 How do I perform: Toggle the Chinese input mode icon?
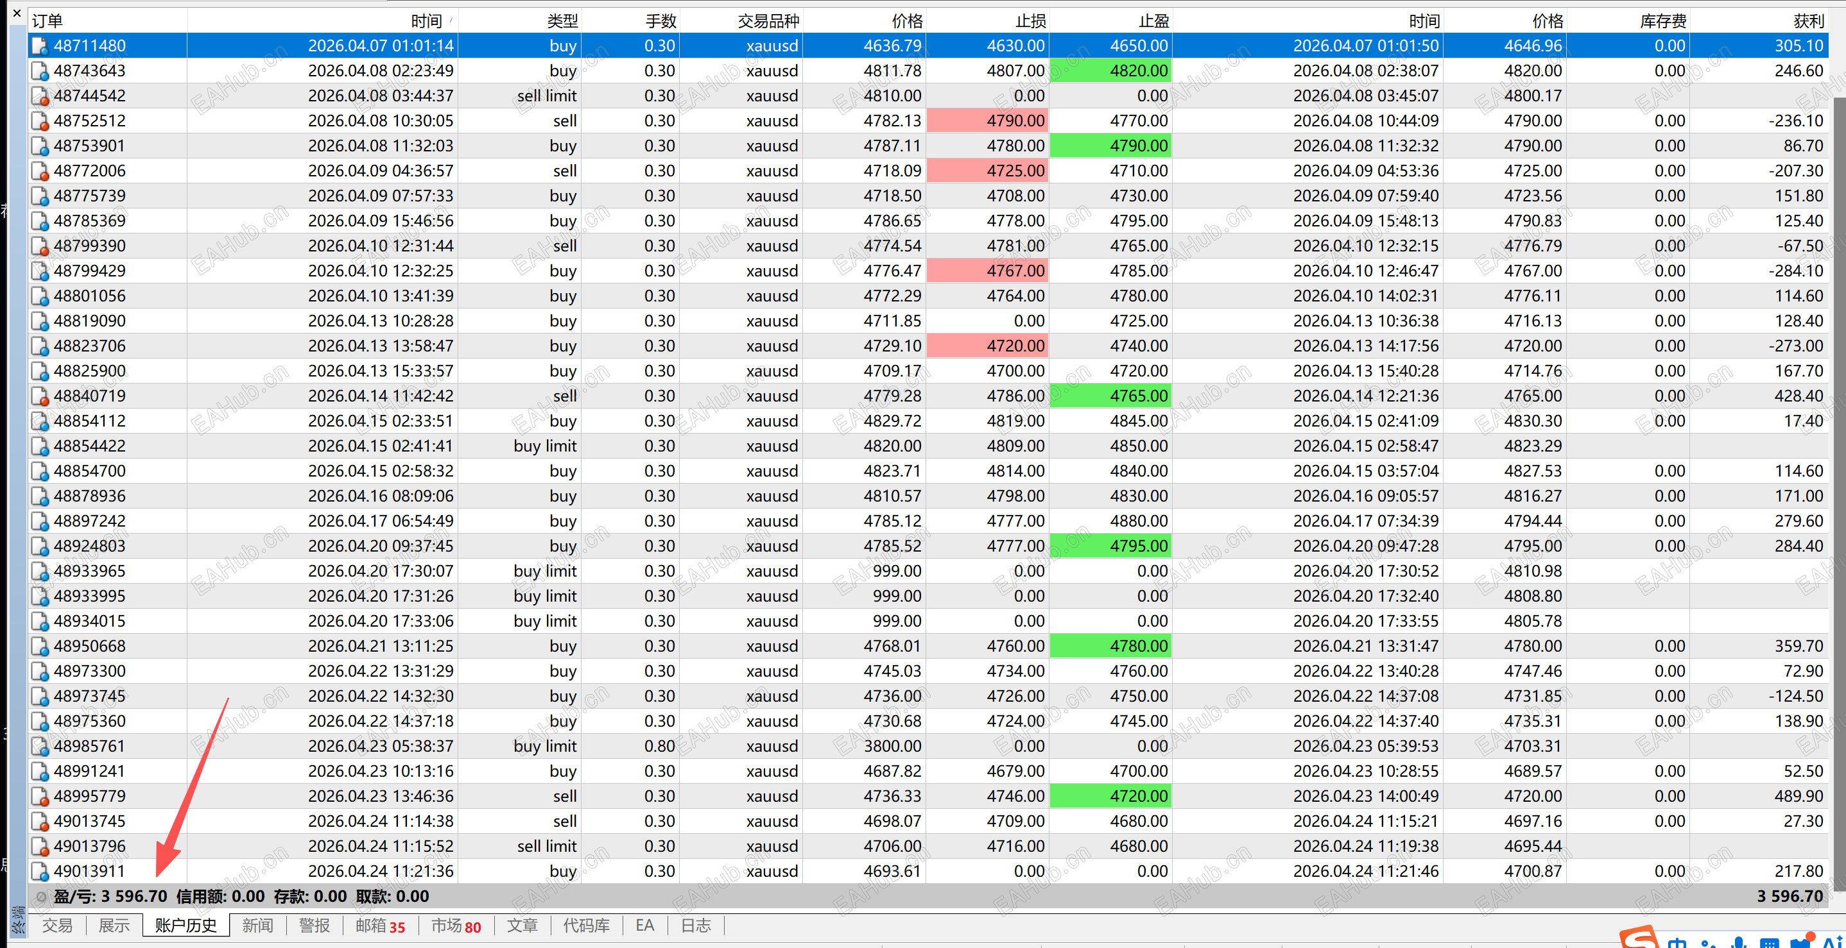tap(1677, 942)
